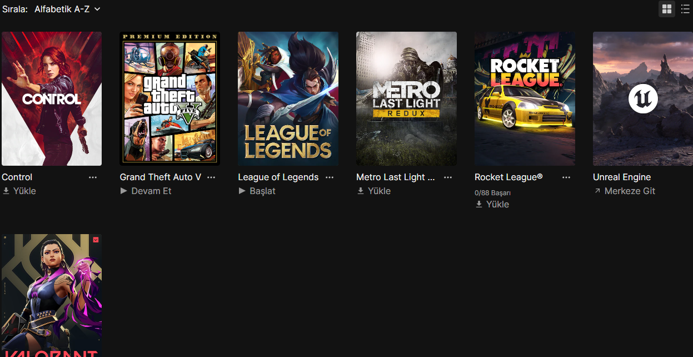Click Merkeze Git under Unreal Engine
The image size is (693, 357).
point(625,191)
